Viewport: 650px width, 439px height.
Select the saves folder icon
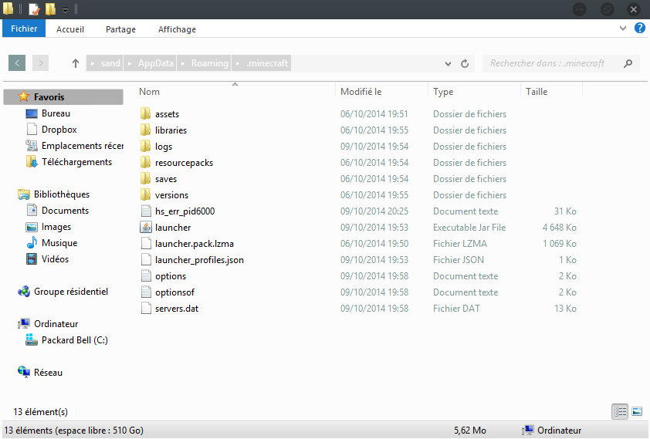tap(145, 178)
